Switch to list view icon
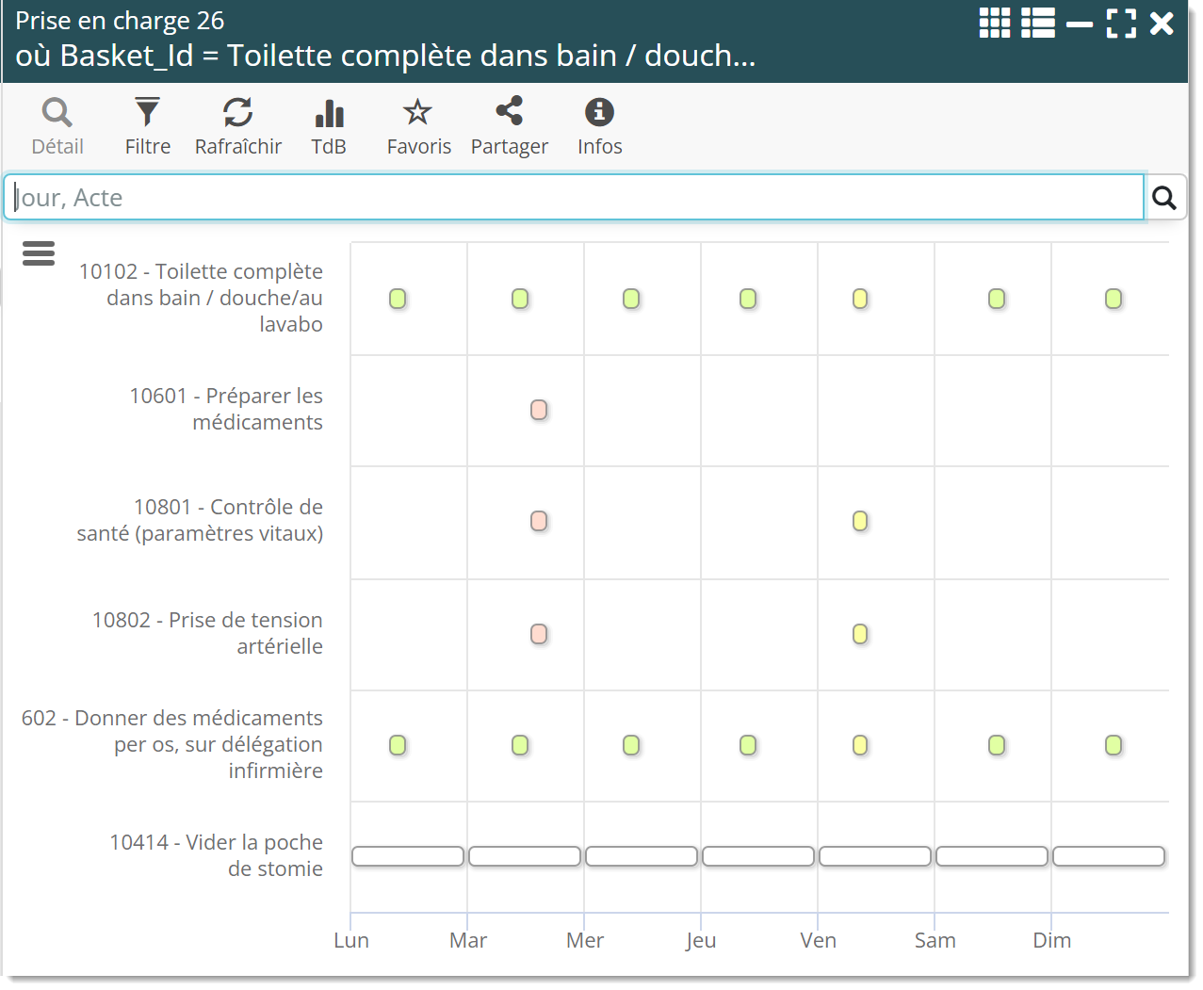 pyautogui.click(x=1038, y=23)
